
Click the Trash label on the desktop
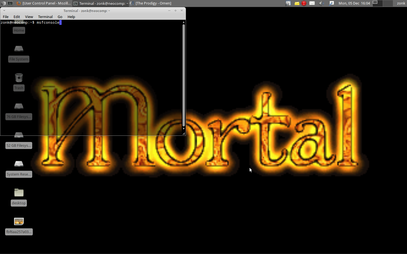click(19, 88)
